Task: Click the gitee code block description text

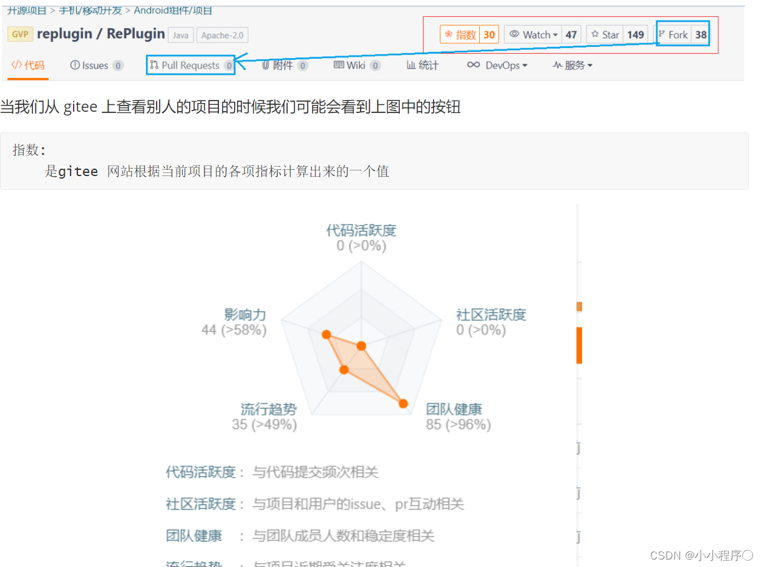Action: point(217,171)
